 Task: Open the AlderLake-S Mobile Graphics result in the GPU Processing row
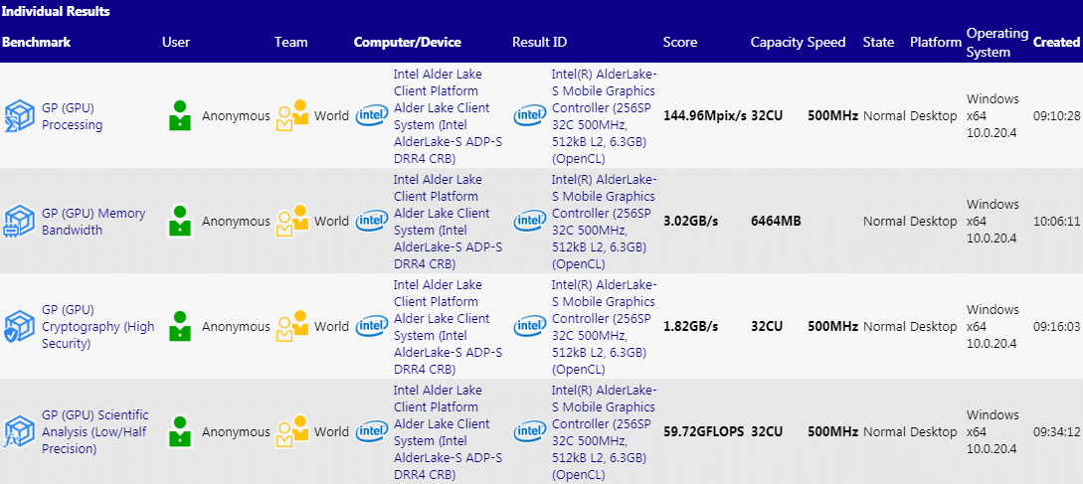(605, 116)
